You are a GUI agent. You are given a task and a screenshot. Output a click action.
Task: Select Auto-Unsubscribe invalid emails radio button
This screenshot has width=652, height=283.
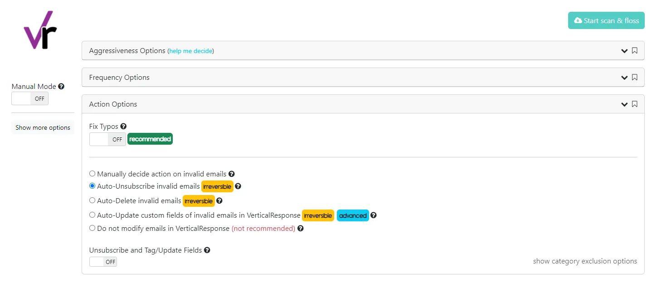tap(92, 186)
